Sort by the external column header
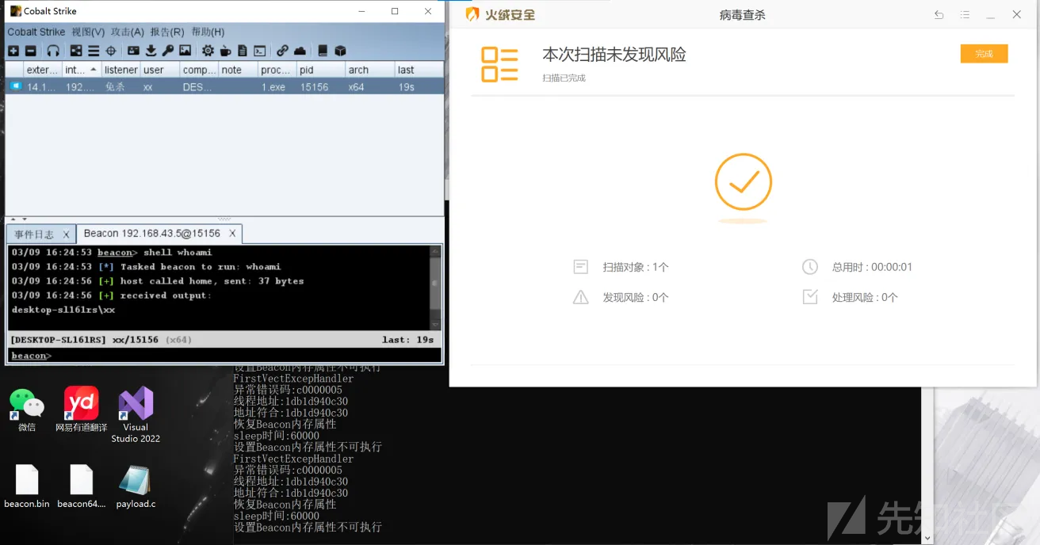Viewport: 1040px width, 545px height. point(42,70)
